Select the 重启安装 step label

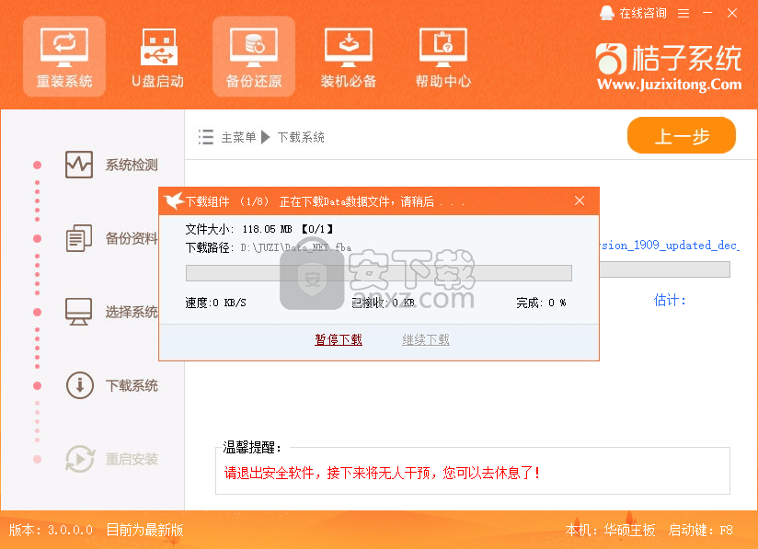(132, 459)
